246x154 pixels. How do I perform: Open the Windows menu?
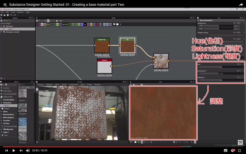coord(20,12)
